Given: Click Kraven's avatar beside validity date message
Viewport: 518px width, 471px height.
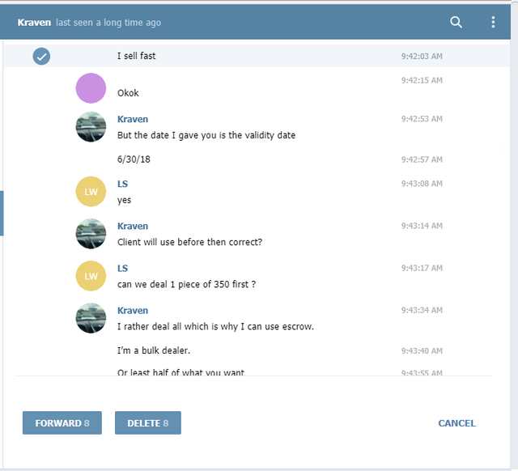Looking at the screenshot, I should [x=91, y=127].
